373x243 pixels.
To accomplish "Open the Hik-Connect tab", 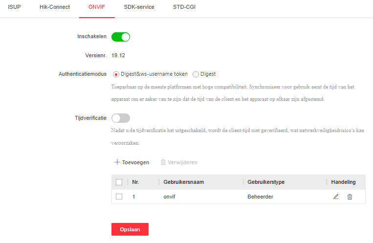I will [x=55, y=7].
